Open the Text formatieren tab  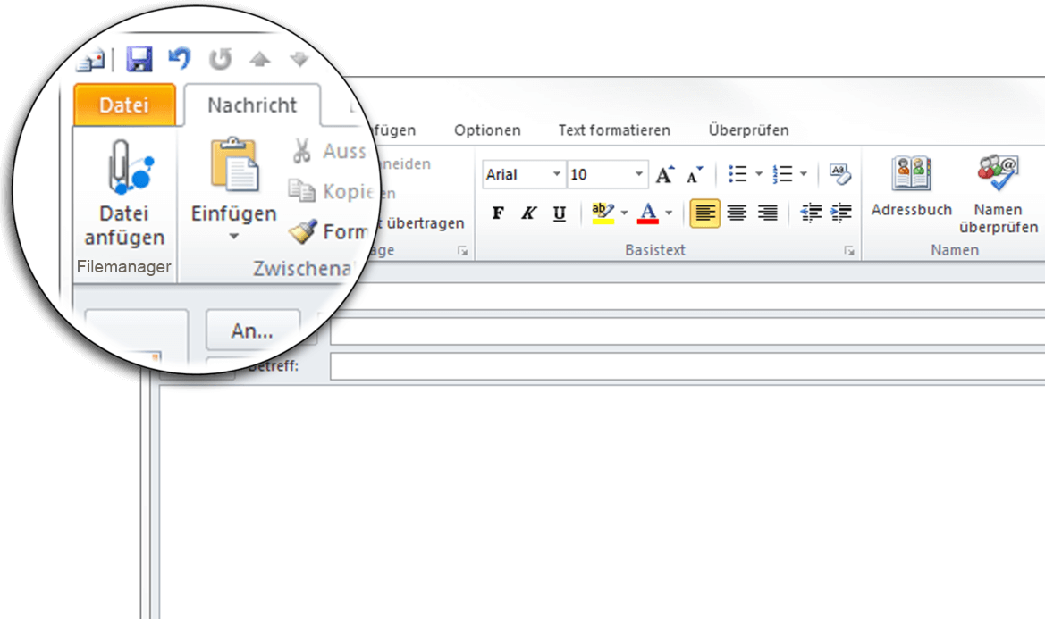[614, 130]
